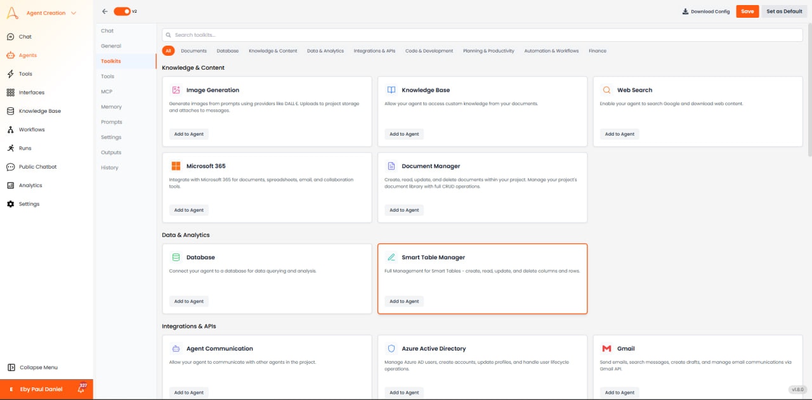Select the Gmail toolkit icon
The width and height of the screenshot is (812, 400).
click(x=606, y=348)
